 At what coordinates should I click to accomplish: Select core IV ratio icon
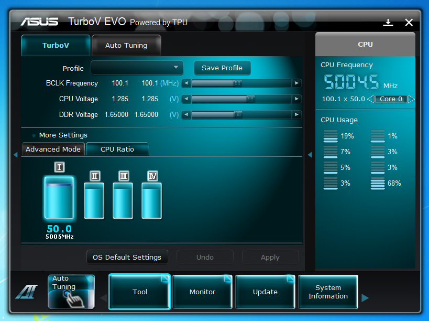pos(152,176)
